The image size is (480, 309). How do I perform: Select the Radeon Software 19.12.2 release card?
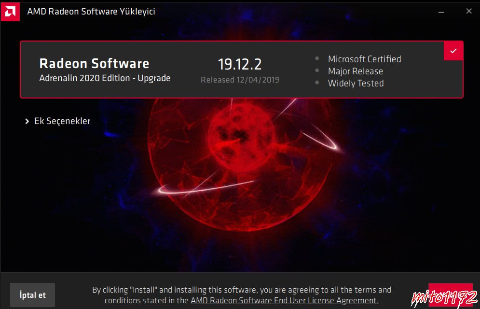pyautogui.click(x=242, y=70)
